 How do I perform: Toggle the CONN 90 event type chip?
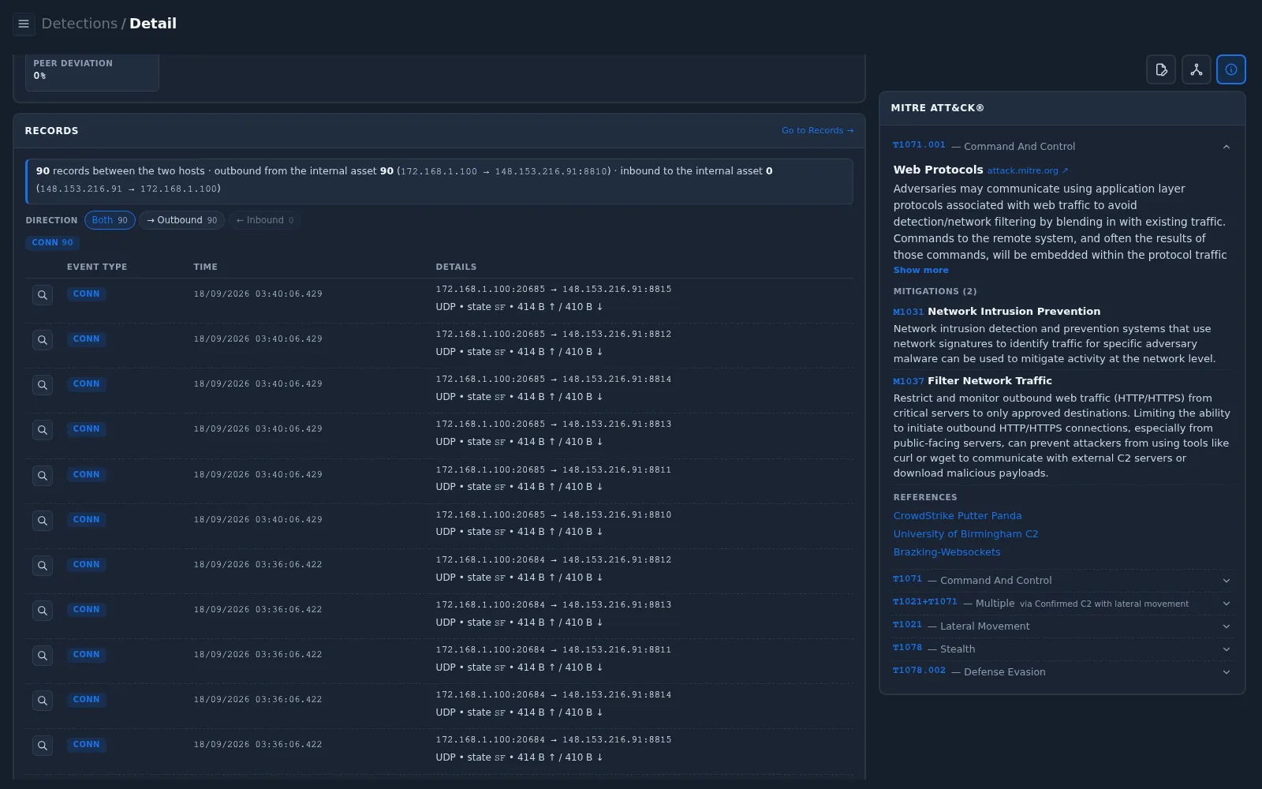(52, 242)
